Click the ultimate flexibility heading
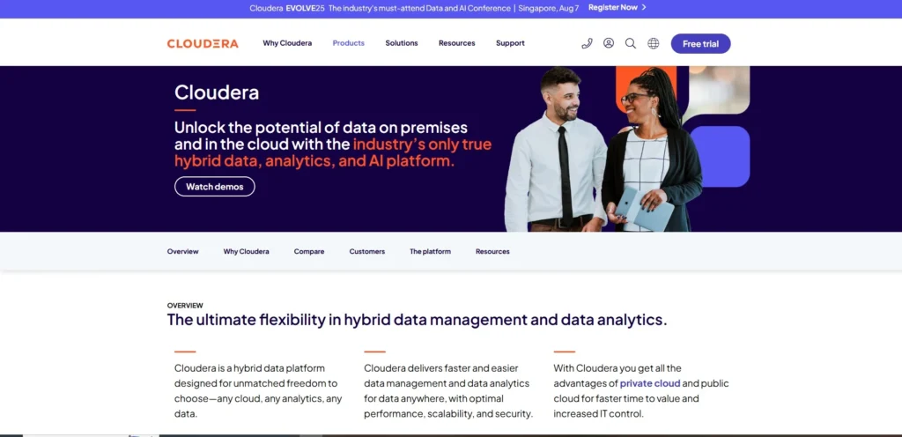The image size is (902, 437). point(417,320)
